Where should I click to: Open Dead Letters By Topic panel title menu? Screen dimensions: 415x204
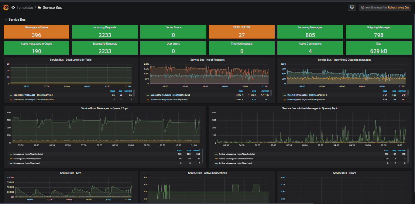point(70,60)
